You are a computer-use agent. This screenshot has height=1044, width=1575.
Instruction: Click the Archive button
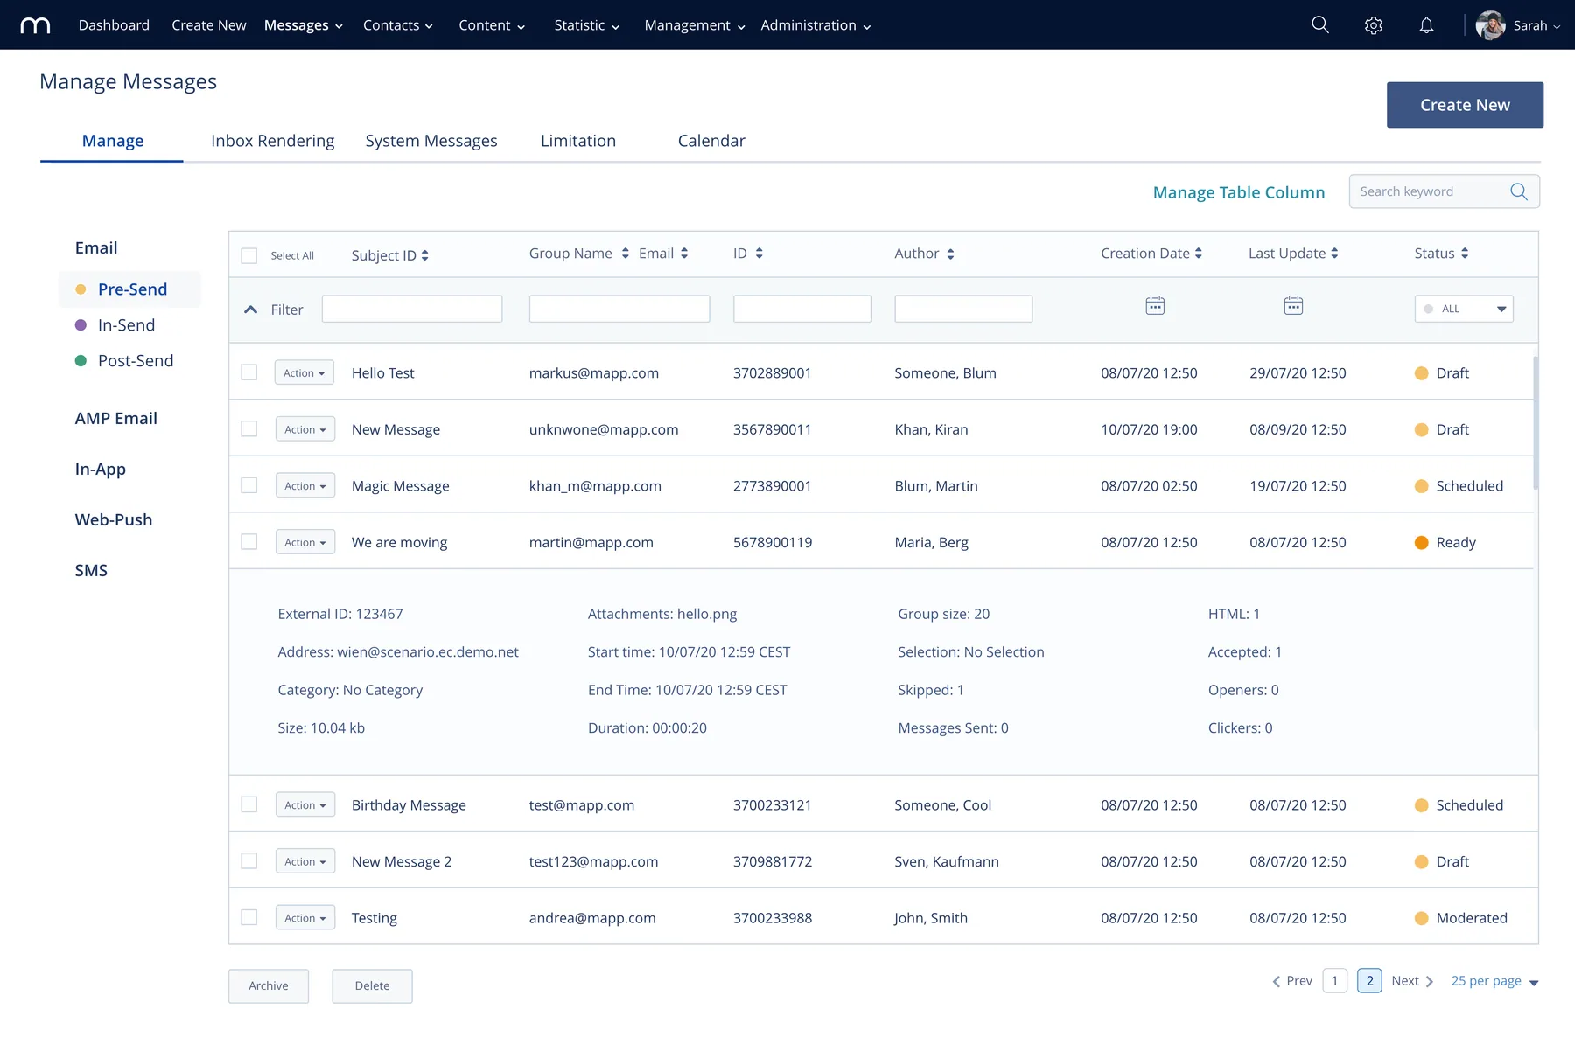269,985
